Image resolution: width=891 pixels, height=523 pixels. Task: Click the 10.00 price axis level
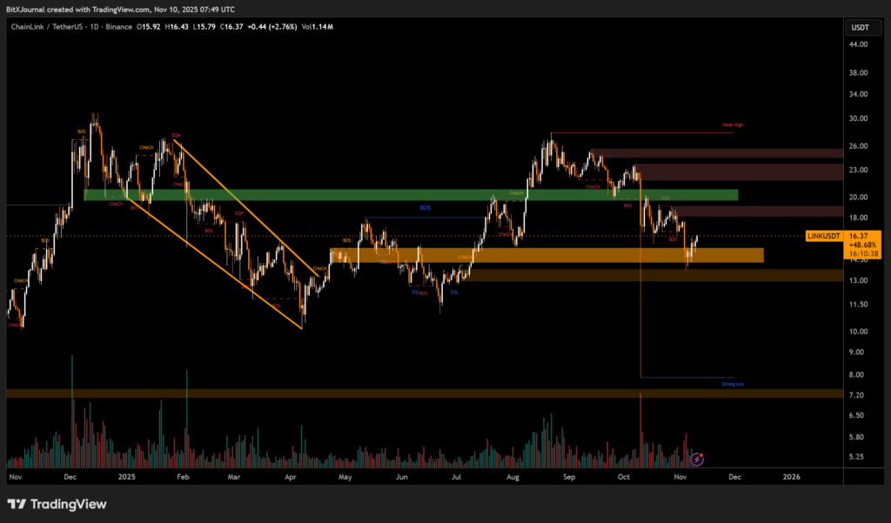(858, 331)
